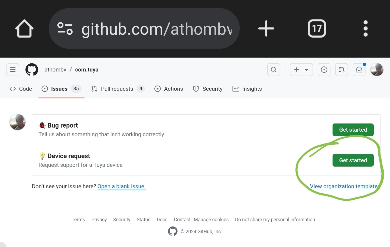Click Do not share my personal information
Viewport: 390px width, 247px height.
coord(275,220)
